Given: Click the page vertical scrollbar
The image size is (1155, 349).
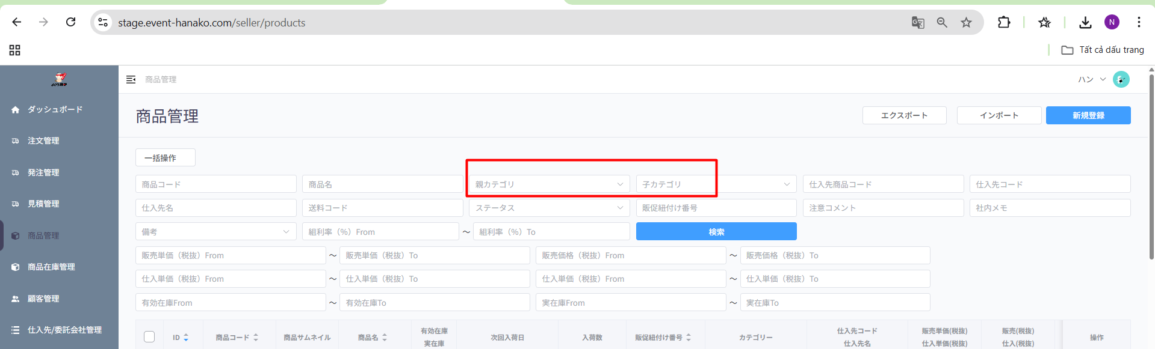Looking at the screenshot, I should [x=1151, y=168].
